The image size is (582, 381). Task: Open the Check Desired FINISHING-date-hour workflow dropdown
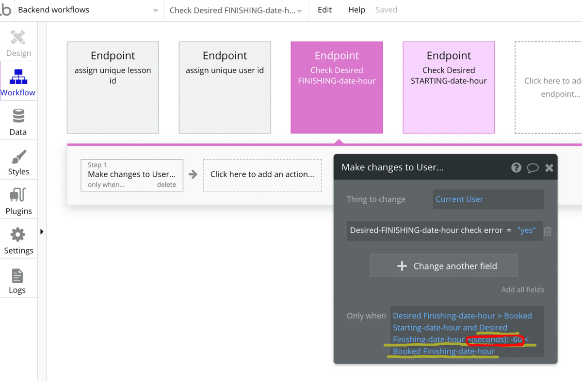click(236, 10)
